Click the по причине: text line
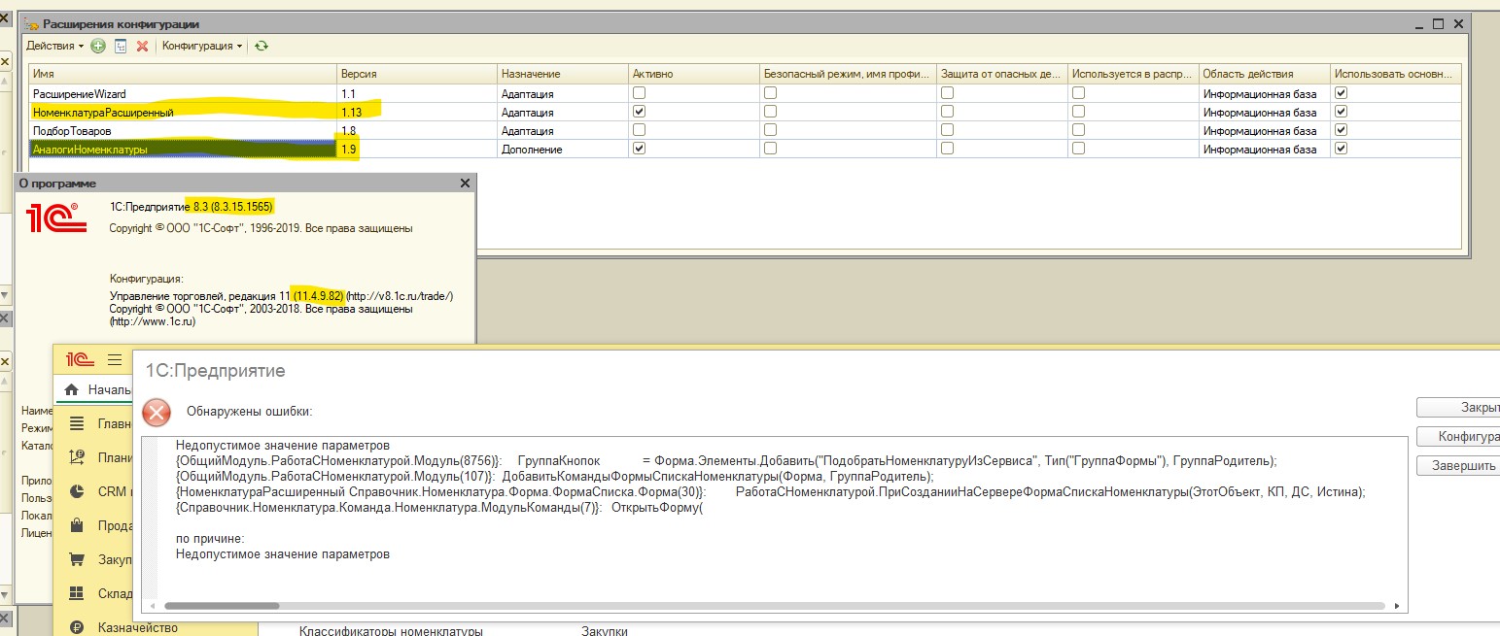 [x=210, y=538]
